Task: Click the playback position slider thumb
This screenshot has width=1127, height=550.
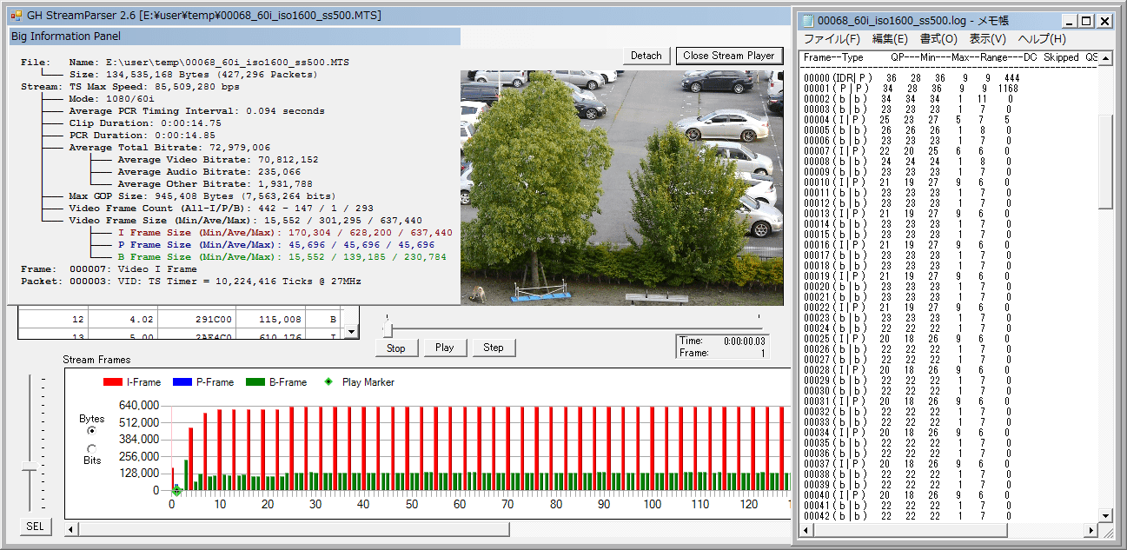Action: pos(388,329)
